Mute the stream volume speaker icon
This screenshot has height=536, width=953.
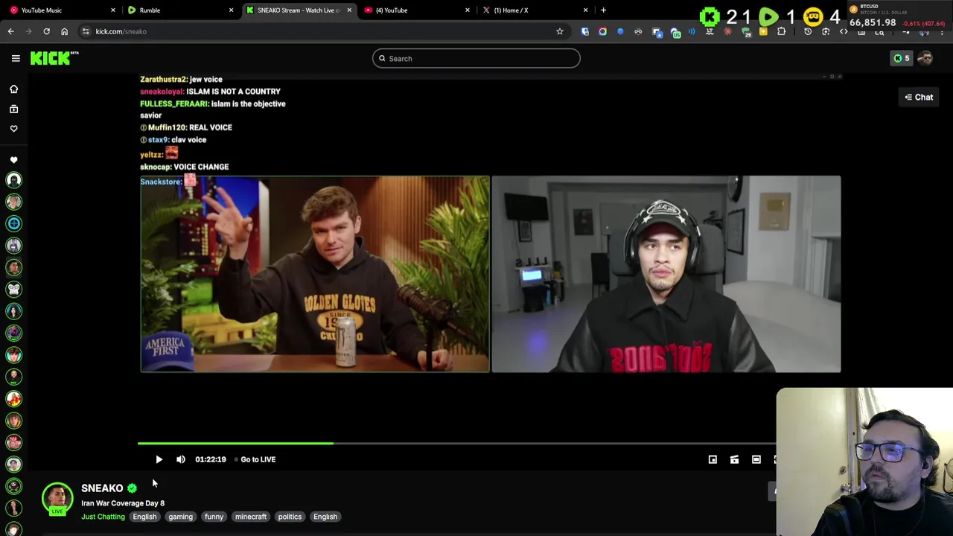[x=180, y=459]
